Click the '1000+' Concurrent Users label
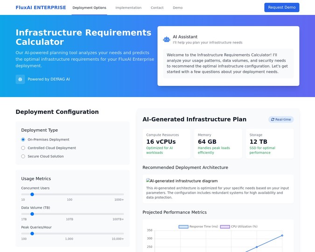 119,200
